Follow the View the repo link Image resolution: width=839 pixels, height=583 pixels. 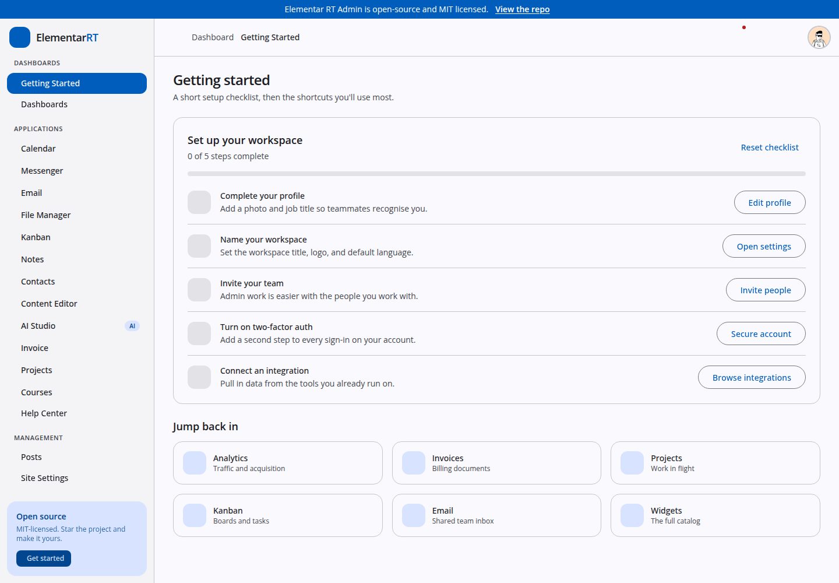pyautogui.click(x=522, y=9)
